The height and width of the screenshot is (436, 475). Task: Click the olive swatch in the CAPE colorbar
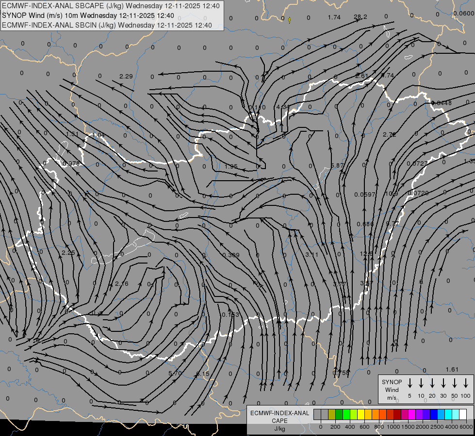pyautogui.click(x=332, y=414)
